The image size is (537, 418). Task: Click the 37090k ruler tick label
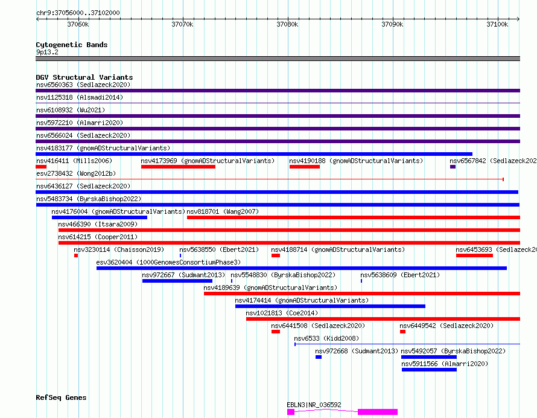392,24
